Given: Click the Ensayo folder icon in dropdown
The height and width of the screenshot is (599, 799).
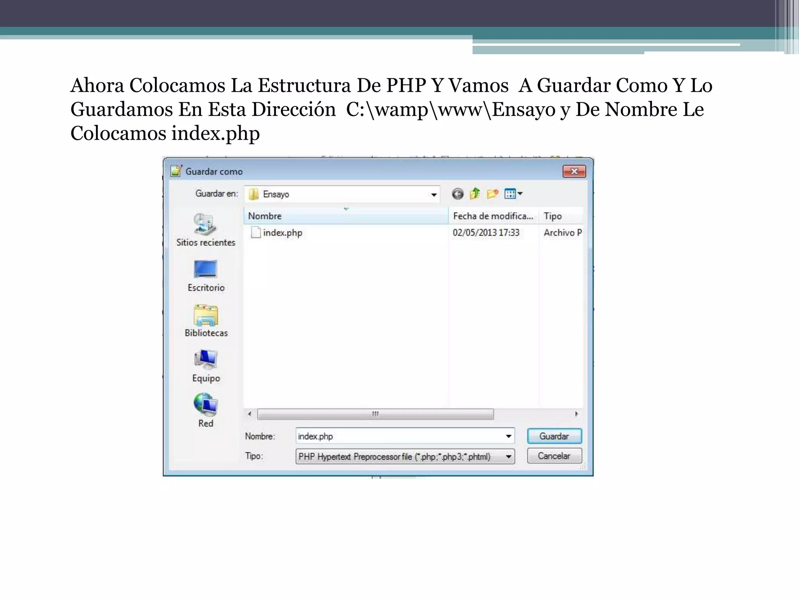Looking at the screenshot, I should (x=254, y=194).
